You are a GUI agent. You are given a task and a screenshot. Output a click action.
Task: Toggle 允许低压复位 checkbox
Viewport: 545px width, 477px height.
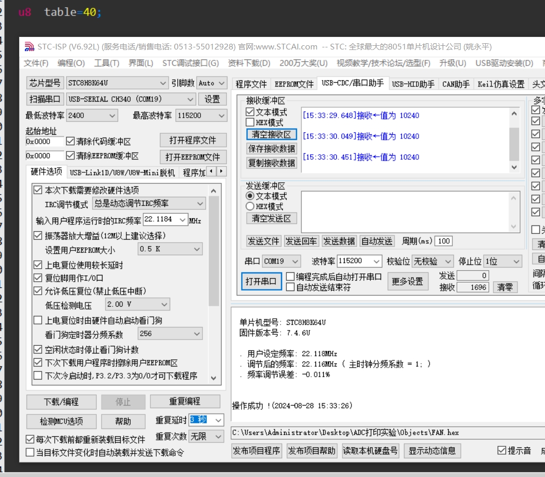coord(38,291)
